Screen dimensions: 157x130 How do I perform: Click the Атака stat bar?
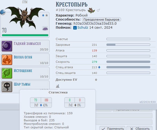click(x=128, y=50)
